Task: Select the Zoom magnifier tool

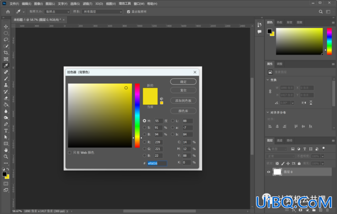Action: pyautogui.click(x=6, y=157)
